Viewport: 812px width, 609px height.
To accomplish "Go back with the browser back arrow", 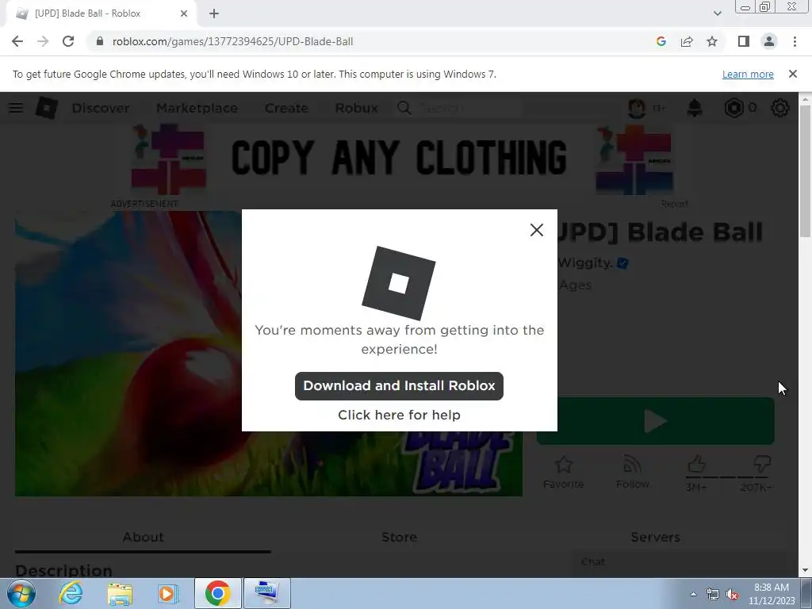I will click(17, 41).
